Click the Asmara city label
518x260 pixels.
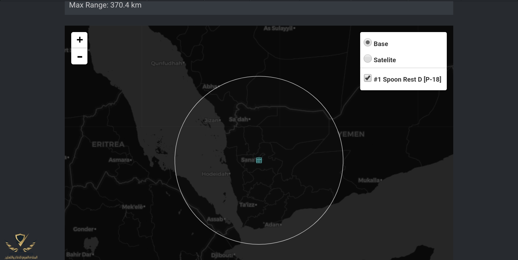[x=119, y=160]
